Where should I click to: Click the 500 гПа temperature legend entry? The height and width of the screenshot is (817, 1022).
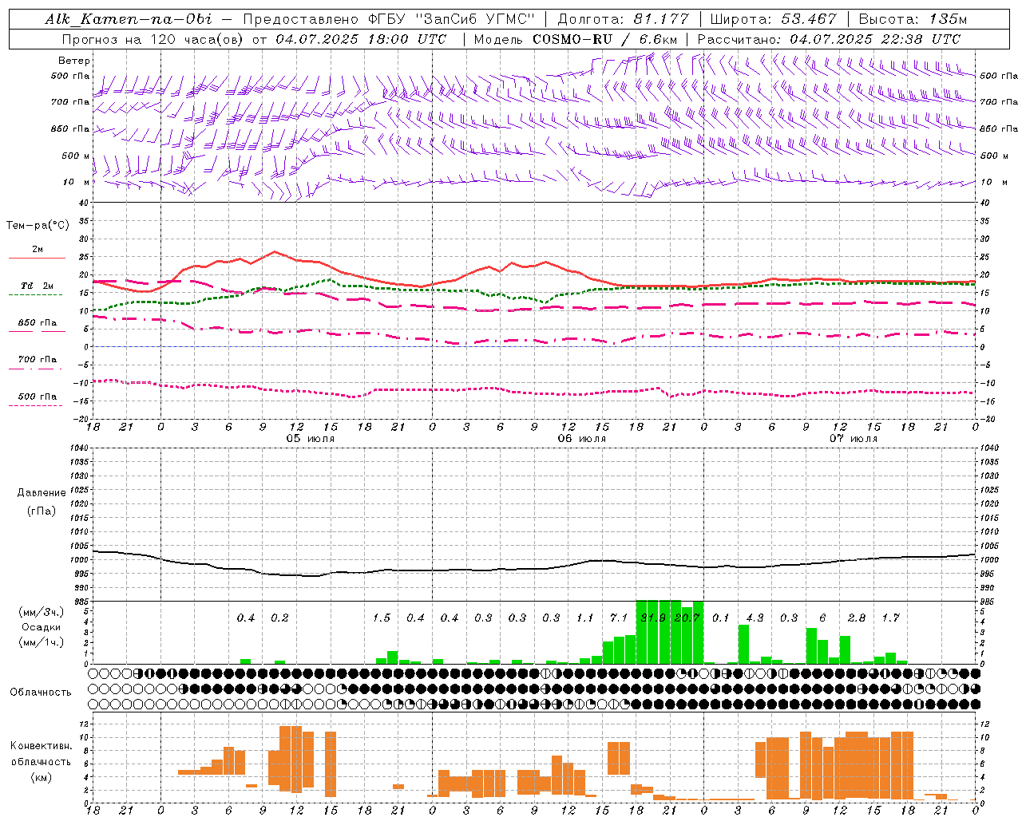pos(38,397)
